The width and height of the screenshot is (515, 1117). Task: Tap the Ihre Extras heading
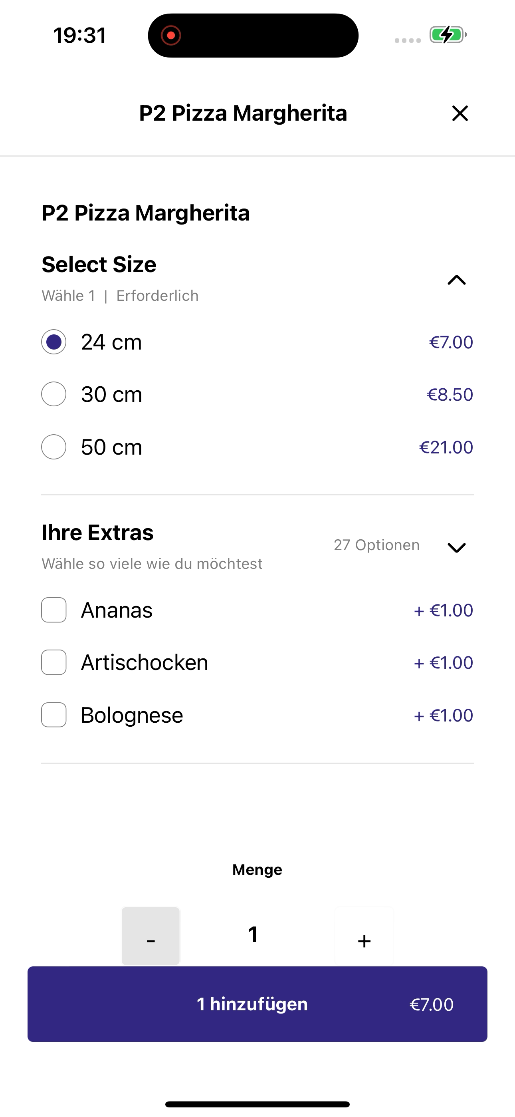click(97, 533)
